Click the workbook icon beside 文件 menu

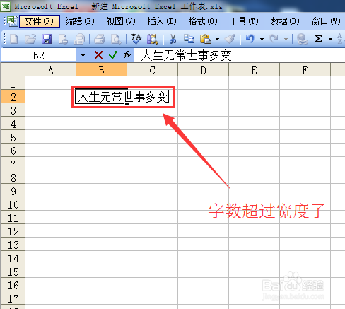[x=12, y=21]
